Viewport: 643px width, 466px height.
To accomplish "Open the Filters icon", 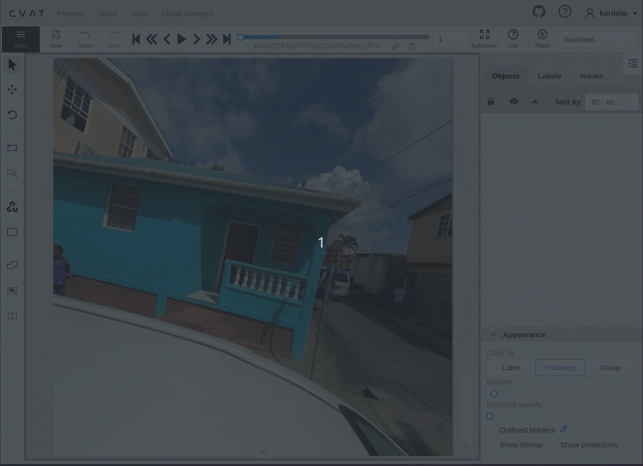I will pos(542,35).
